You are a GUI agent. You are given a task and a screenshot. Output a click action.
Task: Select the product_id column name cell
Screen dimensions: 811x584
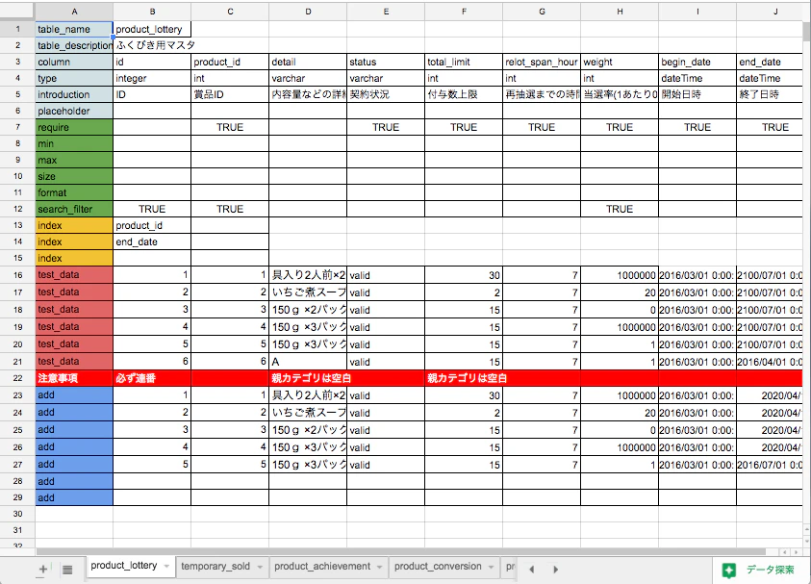coord(230,63)
